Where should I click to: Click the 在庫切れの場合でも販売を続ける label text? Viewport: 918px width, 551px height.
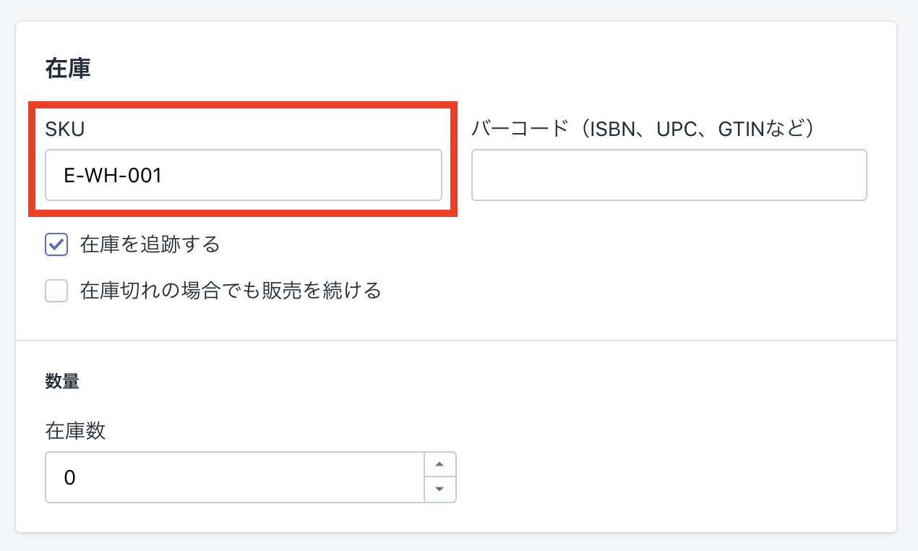click(231, 291)
